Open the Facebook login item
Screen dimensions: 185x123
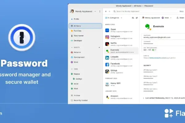(x=121, y=65)
